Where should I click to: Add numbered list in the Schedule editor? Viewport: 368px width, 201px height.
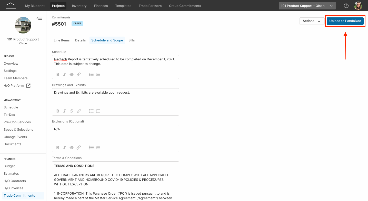[98, 74]
